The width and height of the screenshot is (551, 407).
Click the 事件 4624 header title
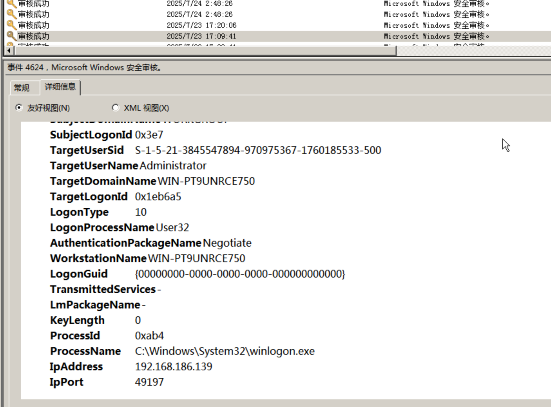[84, 68]
